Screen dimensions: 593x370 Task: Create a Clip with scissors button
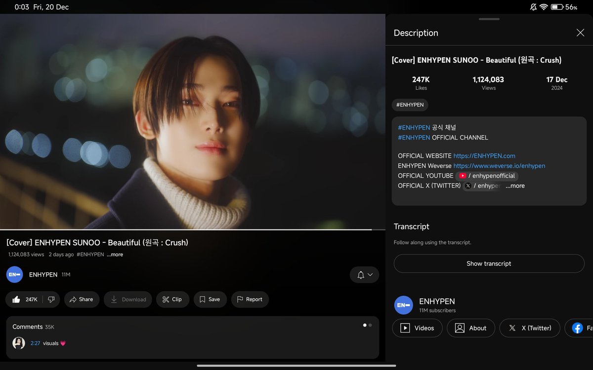coord(172,299)
